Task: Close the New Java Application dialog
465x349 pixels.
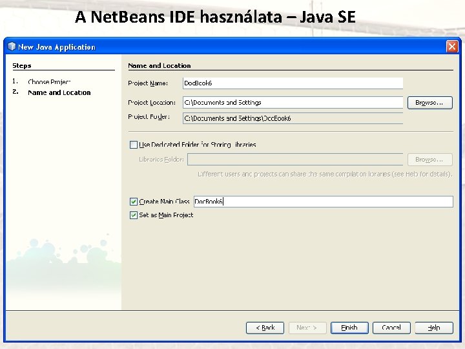Action: (452, 47)
